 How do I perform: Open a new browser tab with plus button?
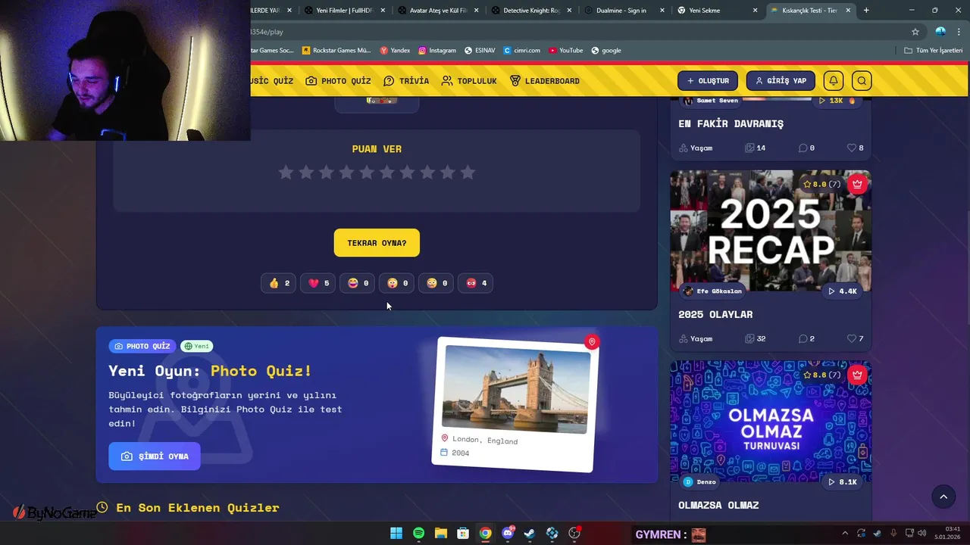pyautogui.click(x=866, y=11)
